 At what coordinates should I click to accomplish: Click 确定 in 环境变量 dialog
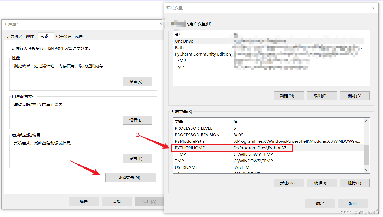coord(320,203)
